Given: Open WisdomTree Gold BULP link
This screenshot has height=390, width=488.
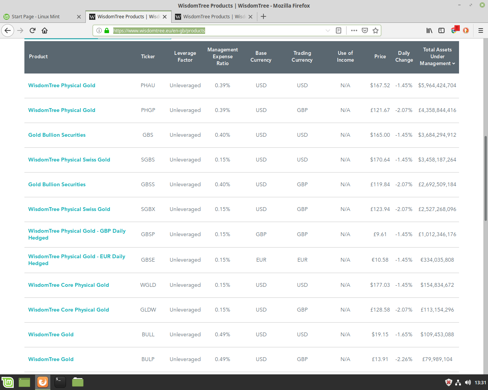Looking at the screenshot, I should (x=51, y=359).
